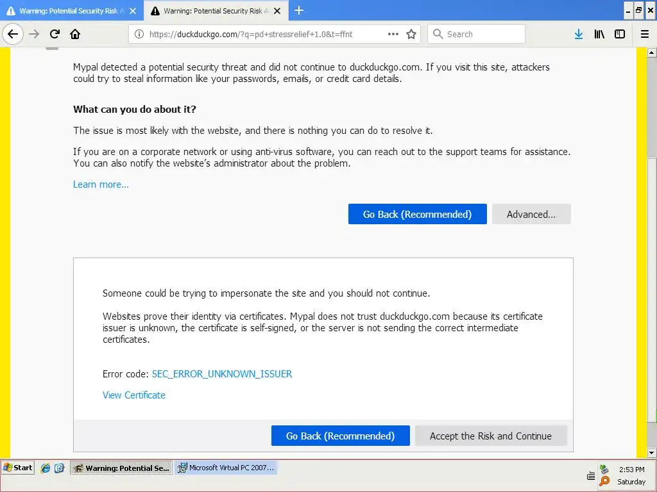
Task: Open the Learn more… link
Action: [101, 184]
